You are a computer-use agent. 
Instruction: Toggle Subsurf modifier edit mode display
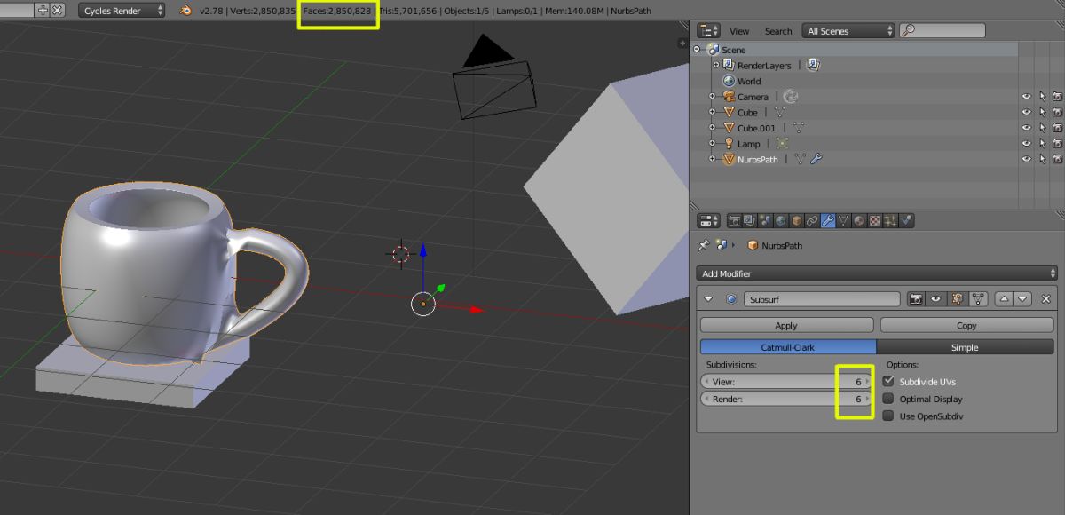(958, 299)
